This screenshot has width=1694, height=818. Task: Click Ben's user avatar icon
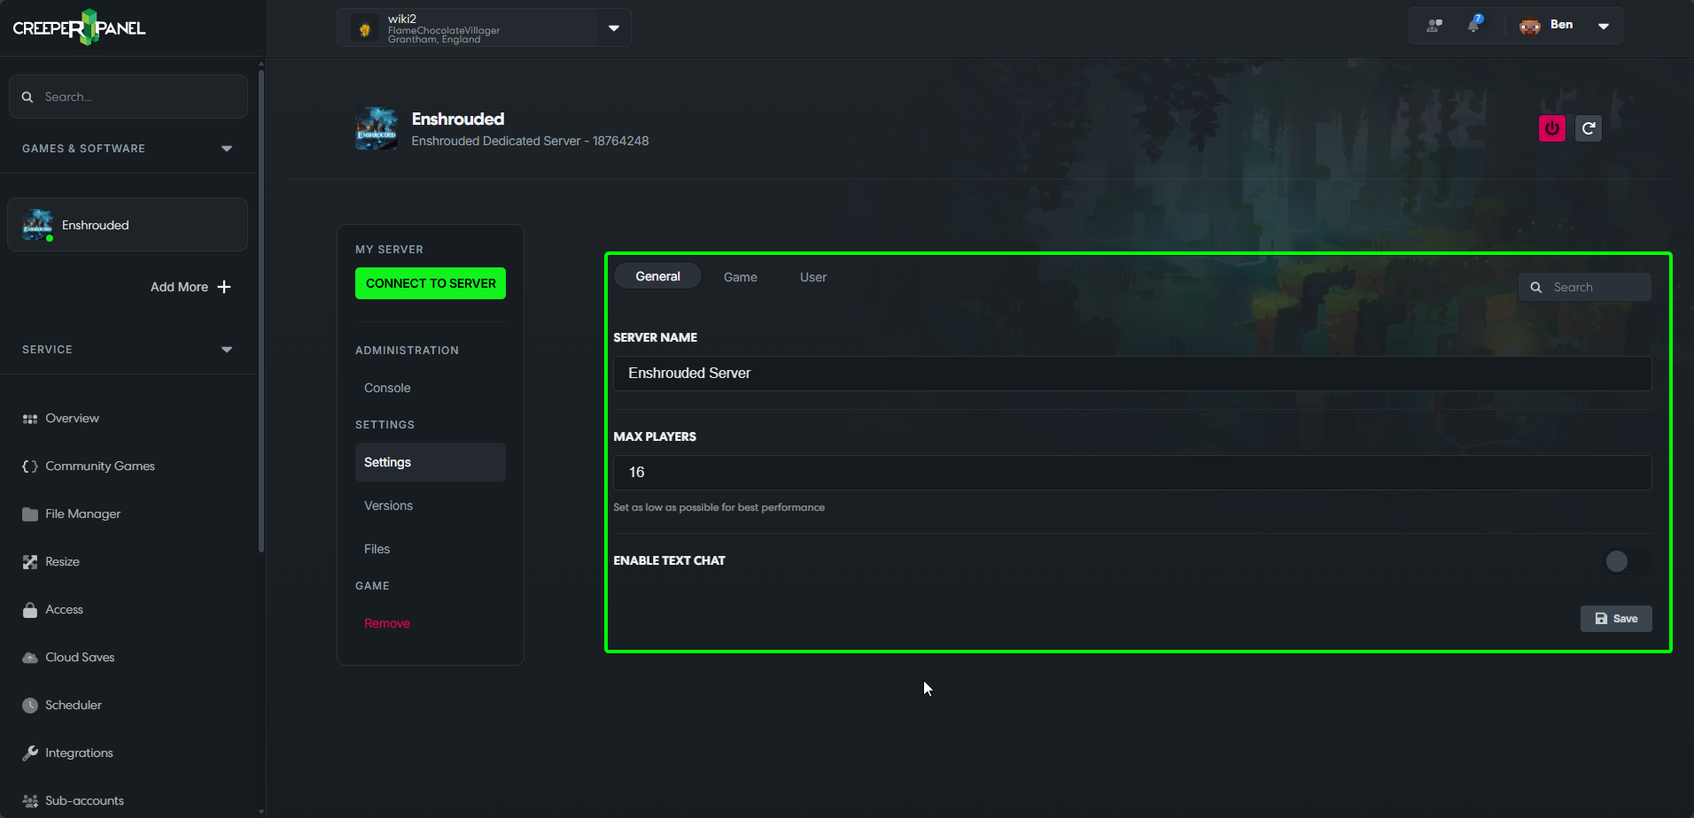[1530, 26]
